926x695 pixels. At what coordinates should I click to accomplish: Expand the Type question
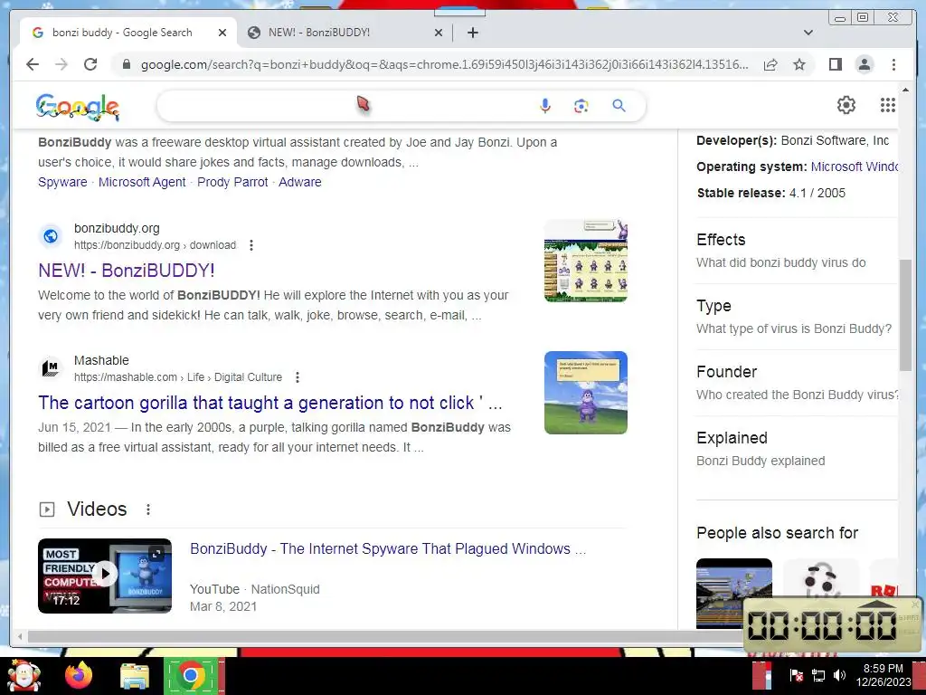tap(796, 317)
